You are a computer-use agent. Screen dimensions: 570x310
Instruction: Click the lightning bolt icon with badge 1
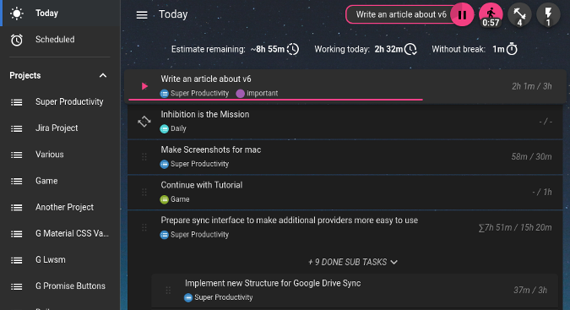548,15
